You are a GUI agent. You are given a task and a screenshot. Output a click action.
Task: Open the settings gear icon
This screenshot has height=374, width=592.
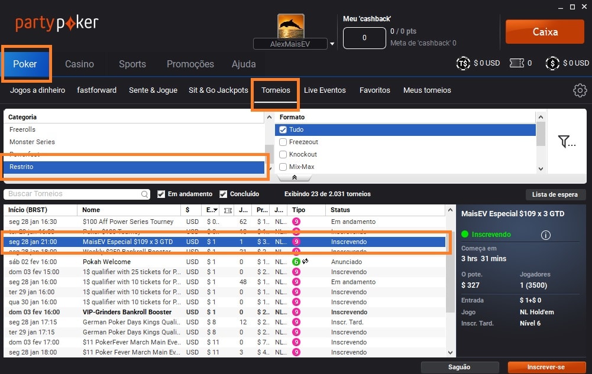[580, 90]
